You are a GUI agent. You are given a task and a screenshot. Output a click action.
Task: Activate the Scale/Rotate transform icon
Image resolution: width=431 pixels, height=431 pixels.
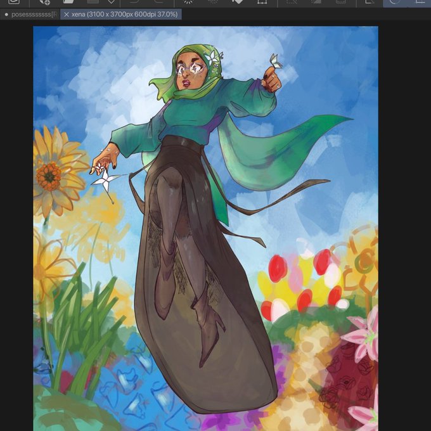262,2
